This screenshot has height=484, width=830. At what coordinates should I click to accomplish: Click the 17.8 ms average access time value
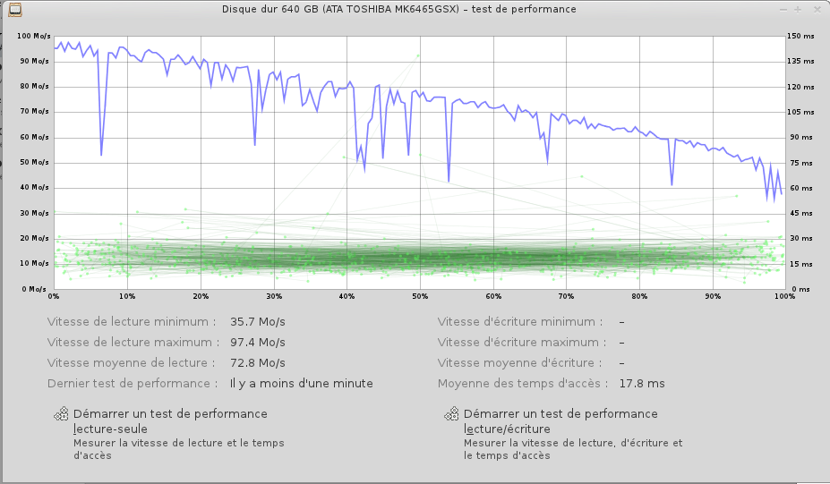[x=642, y=383]
